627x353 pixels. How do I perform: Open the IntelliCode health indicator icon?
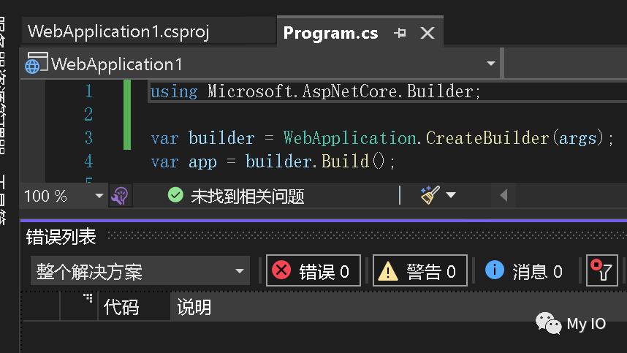point(120,196)
